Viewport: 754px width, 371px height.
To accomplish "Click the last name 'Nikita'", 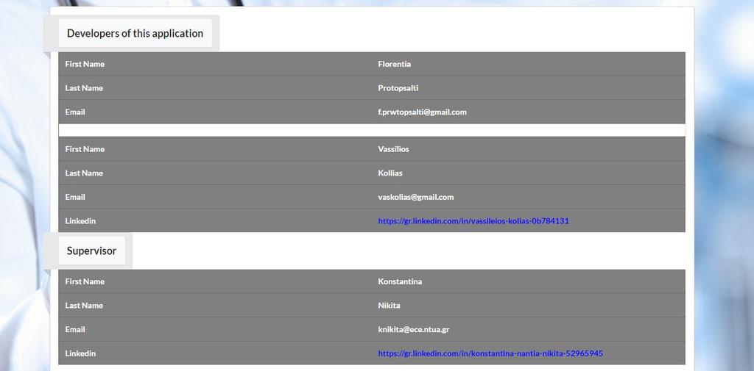I will (389, 306).
